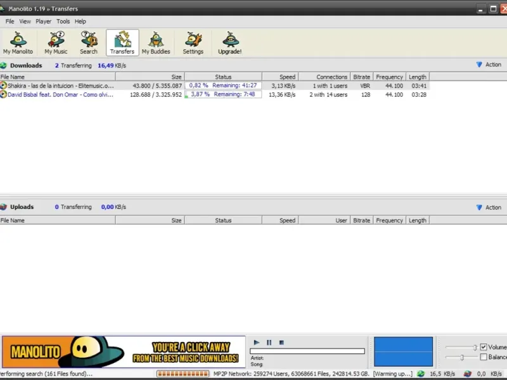Open Settings from the toolbar
Viewport: 507px width, 380px height.
[193, 42]
